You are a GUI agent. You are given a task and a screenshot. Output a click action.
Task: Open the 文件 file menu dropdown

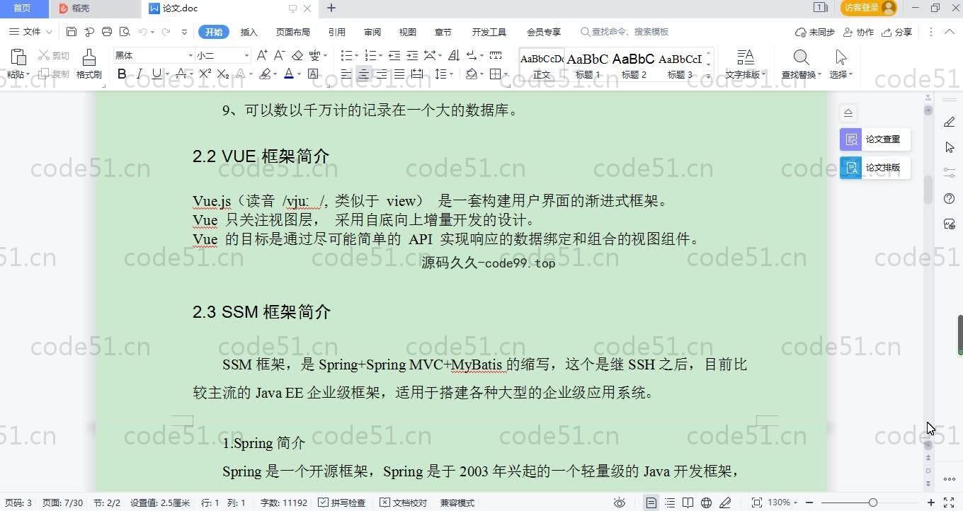point(30,32)
